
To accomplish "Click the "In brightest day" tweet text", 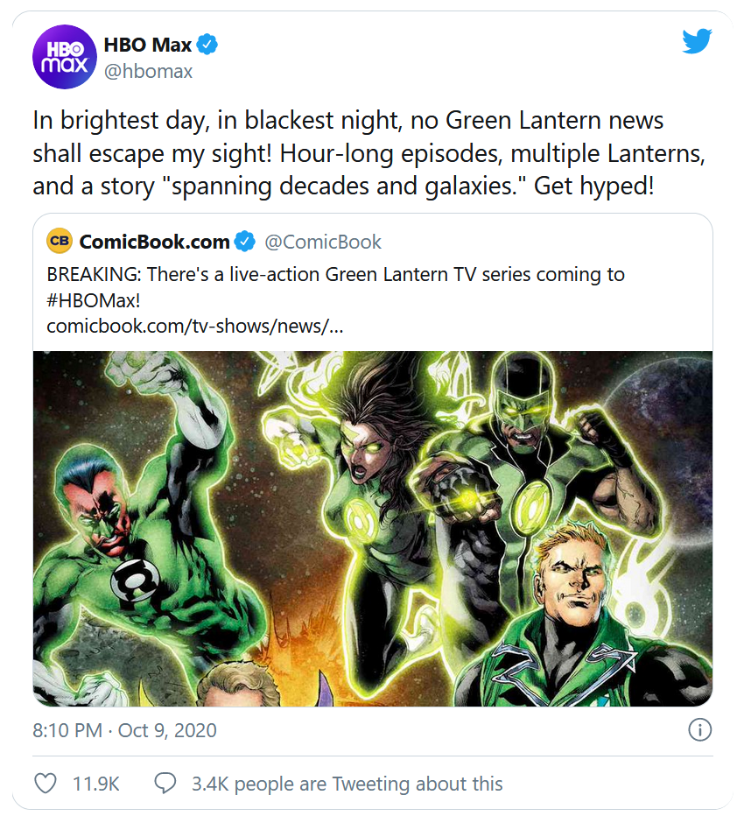I will tap(368, 152).
